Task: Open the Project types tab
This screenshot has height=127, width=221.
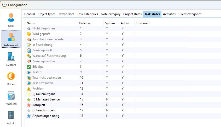Action: point(46,14)
